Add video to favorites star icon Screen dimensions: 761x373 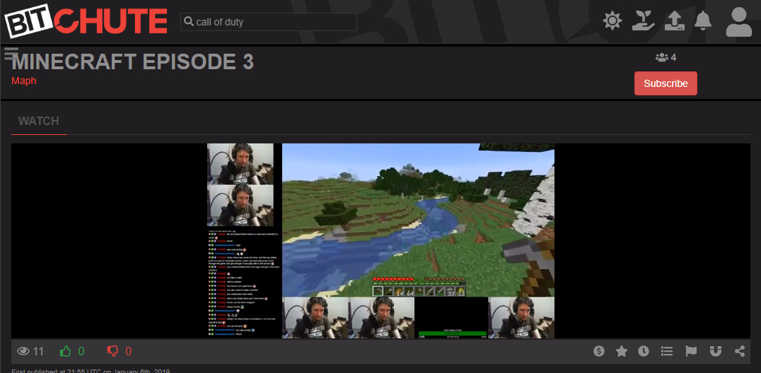[621, 351]
